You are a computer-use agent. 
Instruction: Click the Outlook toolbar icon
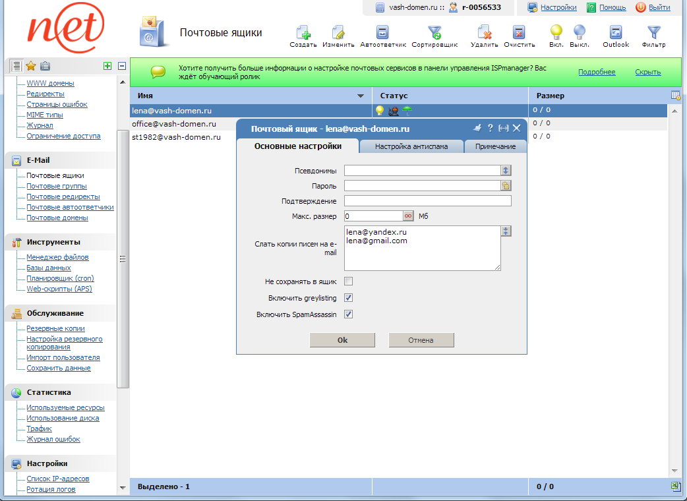616,33
